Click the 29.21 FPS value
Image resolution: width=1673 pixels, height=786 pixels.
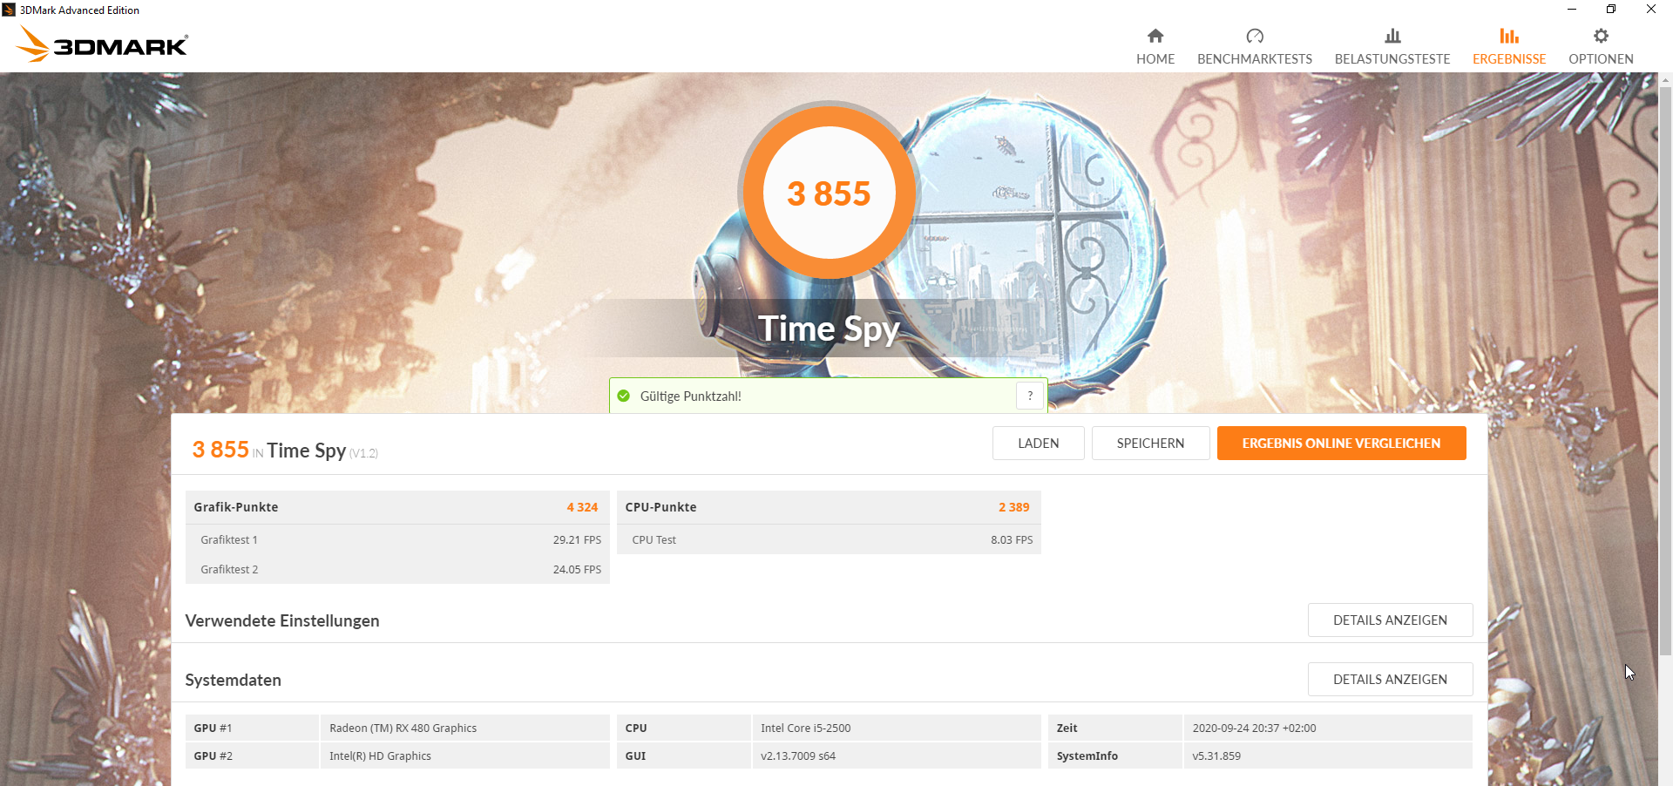pos(577,539)
